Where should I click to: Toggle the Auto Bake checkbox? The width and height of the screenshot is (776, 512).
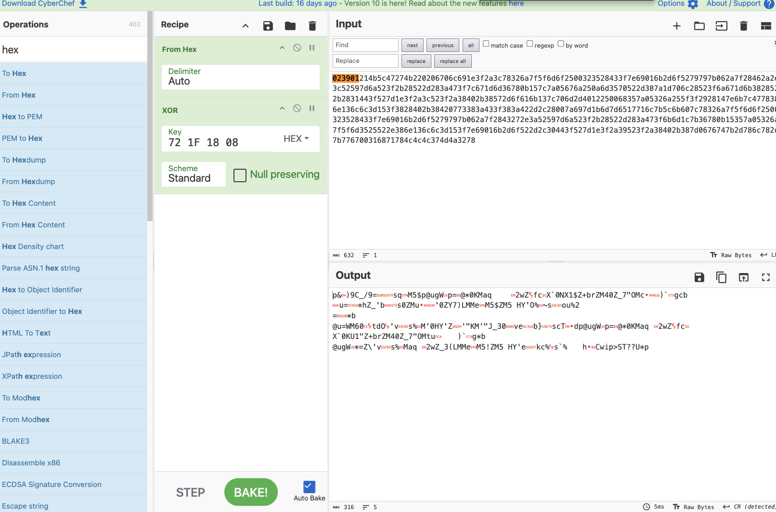(x=310, y=487)
